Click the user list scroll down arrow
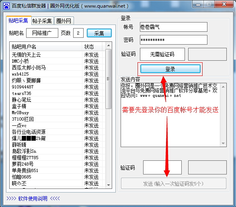The width and height of the screenshot is (236, 207). [109, 185]
